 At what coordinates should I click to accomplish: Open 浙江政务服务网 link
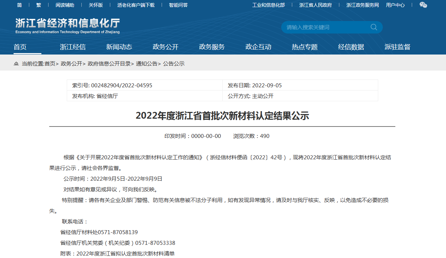coord(363,5)
